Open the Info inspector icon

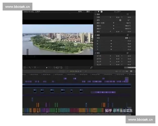click(102, 12)
